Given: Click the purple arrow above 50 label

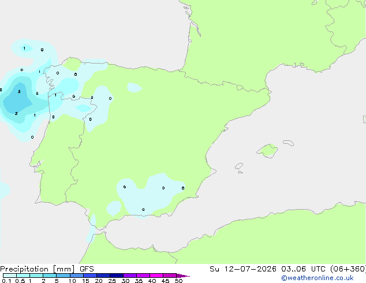Looking at the screenshot, I should (183, 275).
